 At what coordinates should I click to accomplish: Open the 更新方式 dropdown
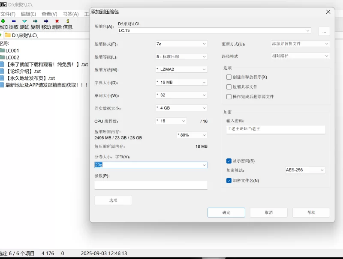point(300,44)
